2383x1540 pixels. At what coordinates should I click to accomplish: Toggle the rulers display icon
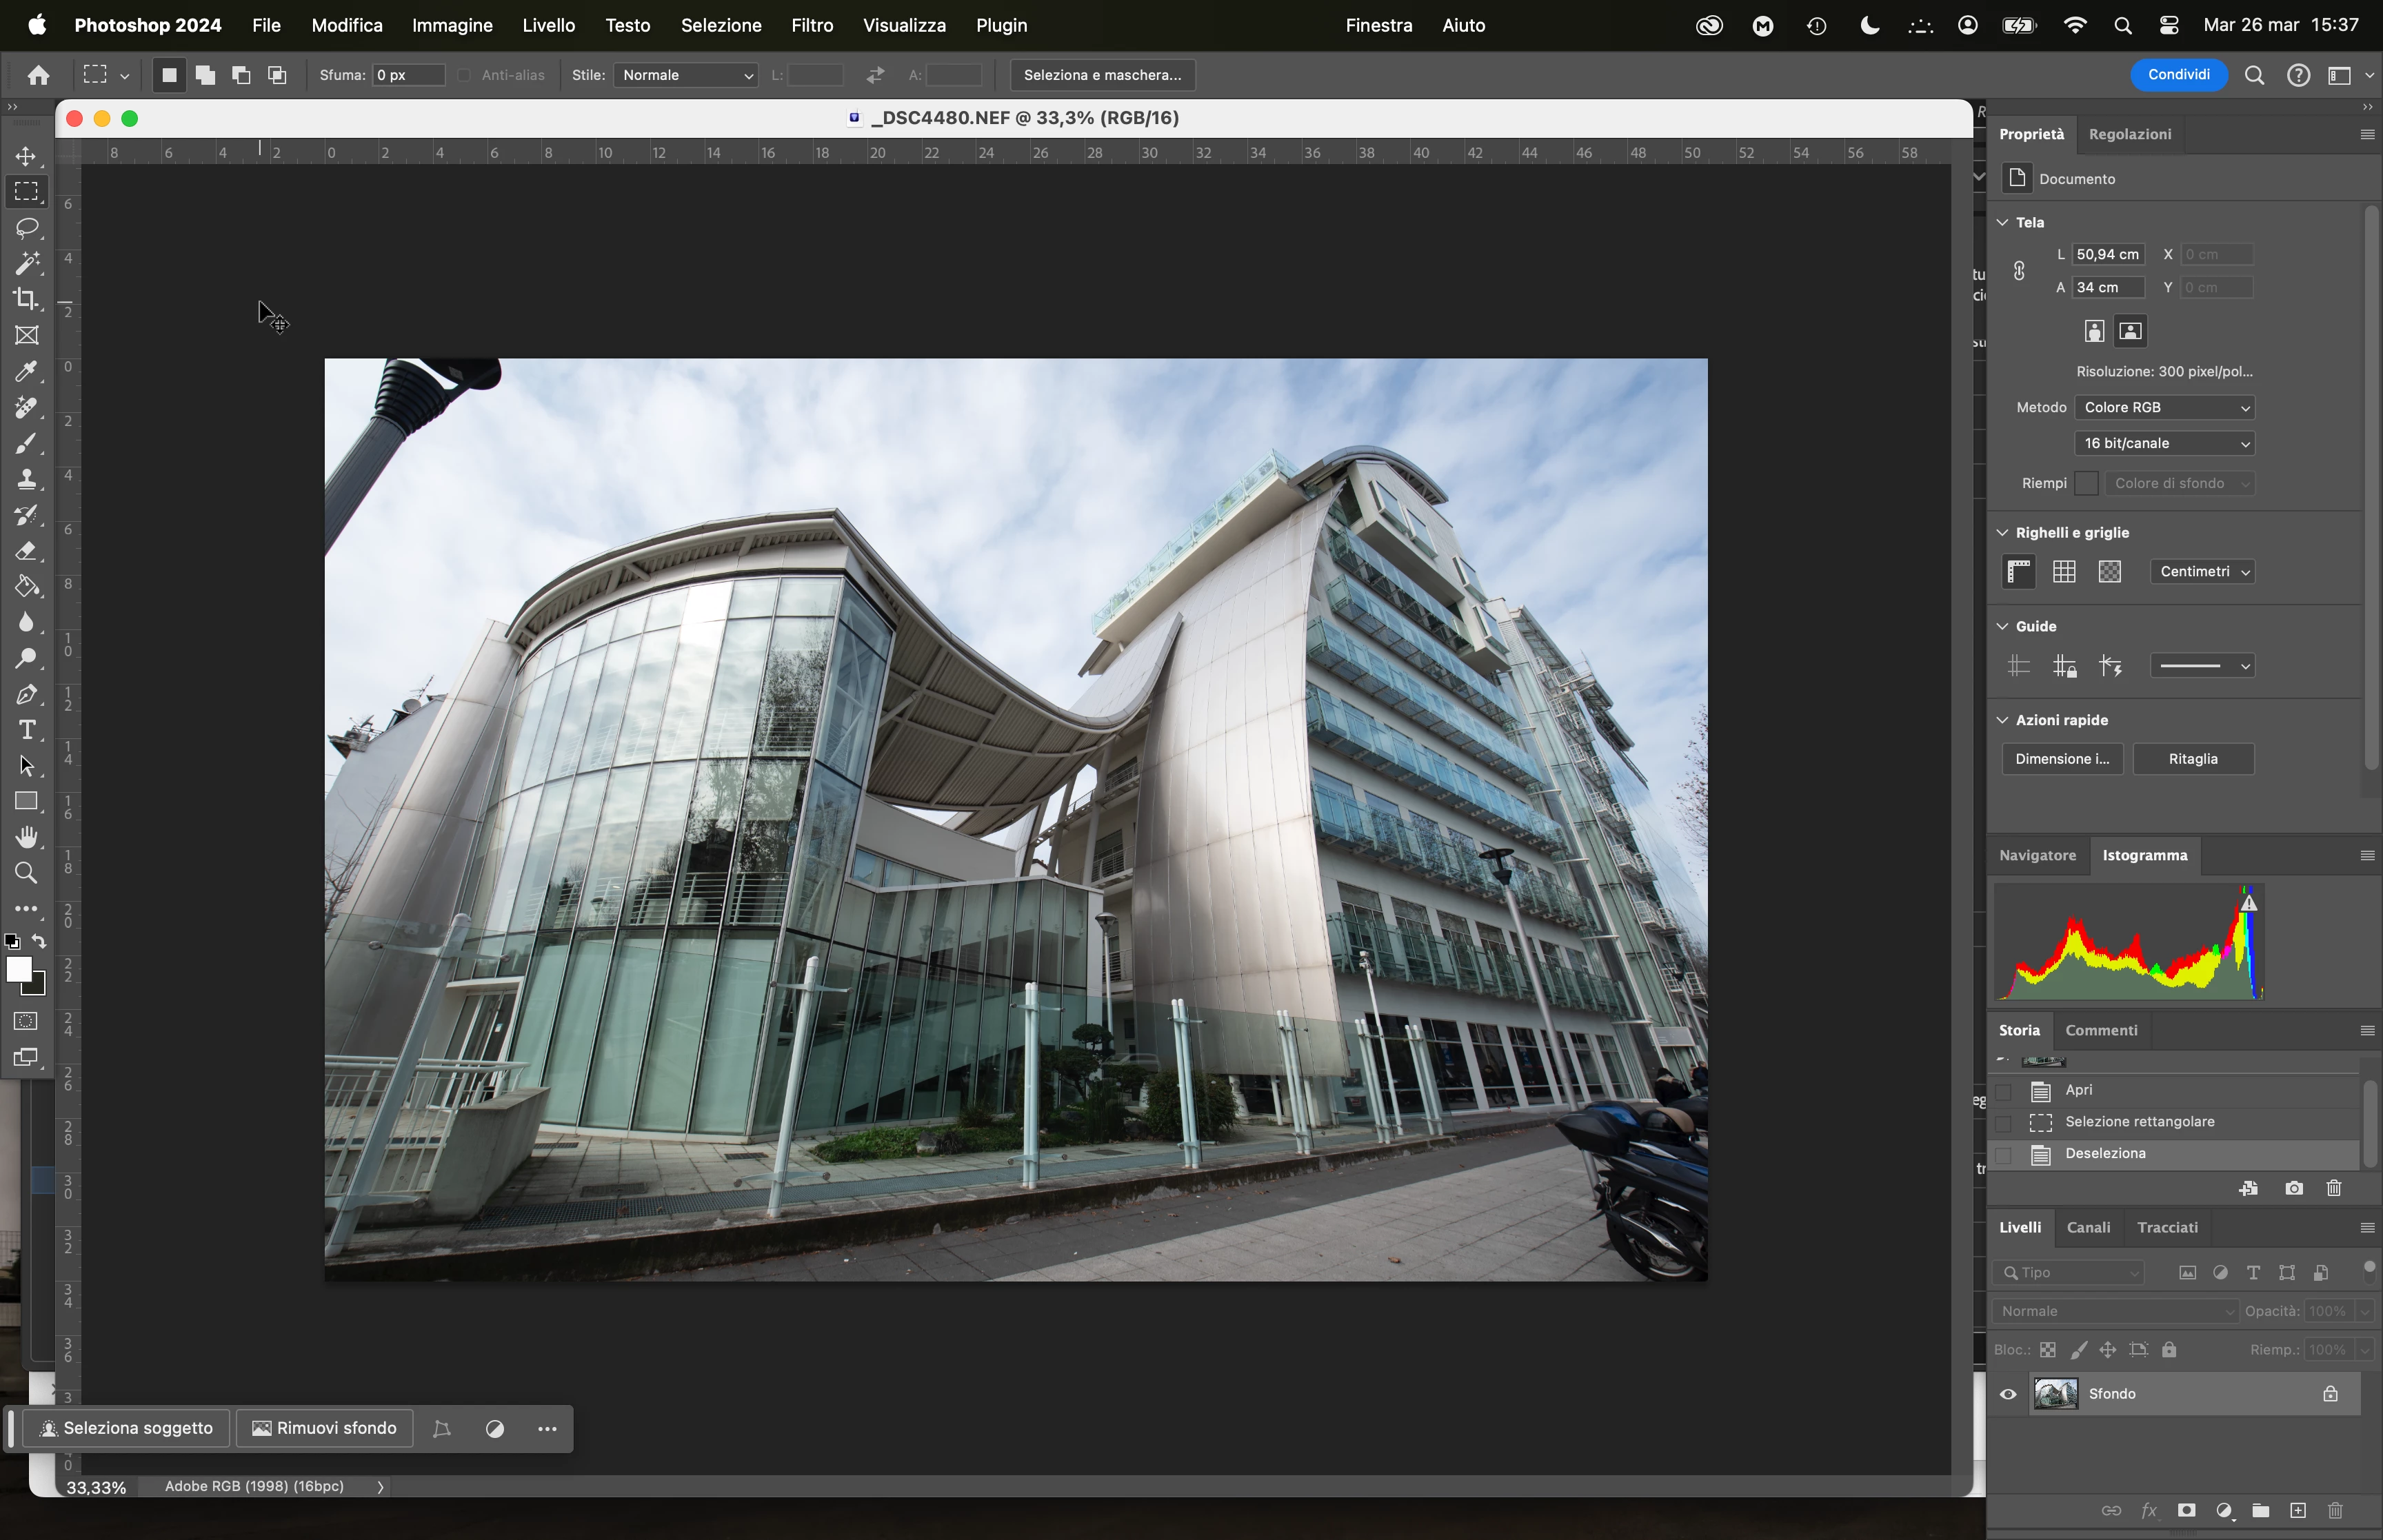(2019, 571)
